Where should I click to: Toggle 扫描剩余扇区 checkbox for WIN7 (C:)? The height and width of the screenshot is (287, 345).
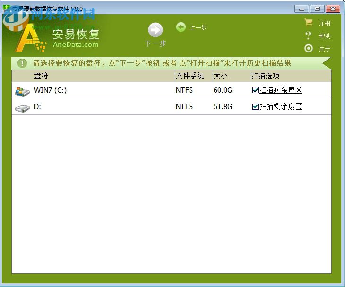[x=255, y=90]
